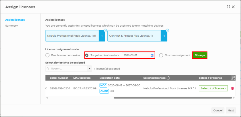Click the '1 license(s) assigned' text
The height and width of the screenshot is (117, 241).
pyautogui.click(x=107, y=69)
